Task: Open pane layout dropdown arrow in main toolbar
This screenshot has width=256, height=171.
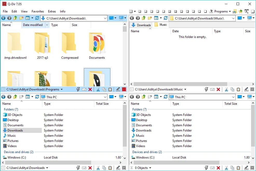Action: click(x=135, y=11)
